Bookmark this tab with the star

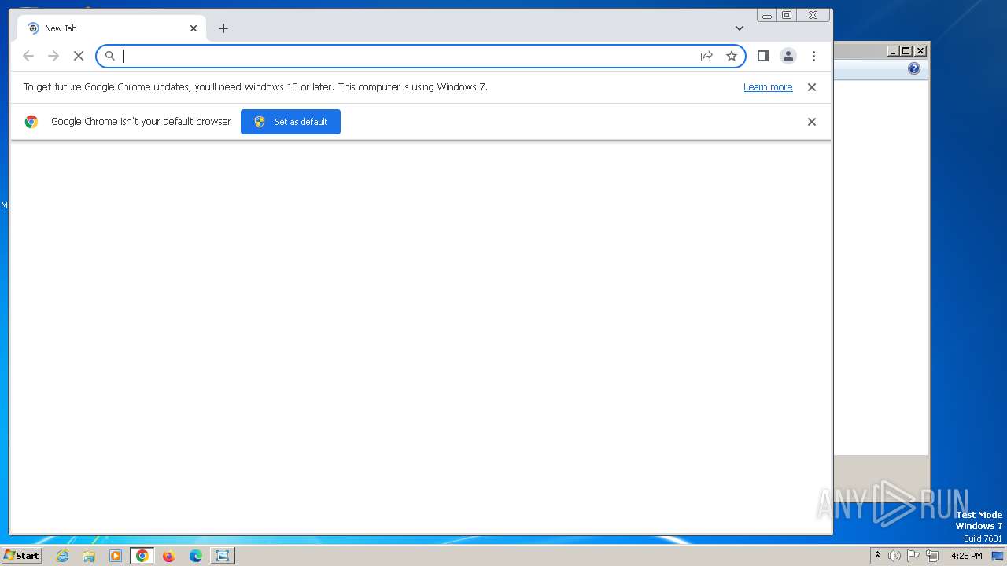pyautogui.click(x=732, y=56)
